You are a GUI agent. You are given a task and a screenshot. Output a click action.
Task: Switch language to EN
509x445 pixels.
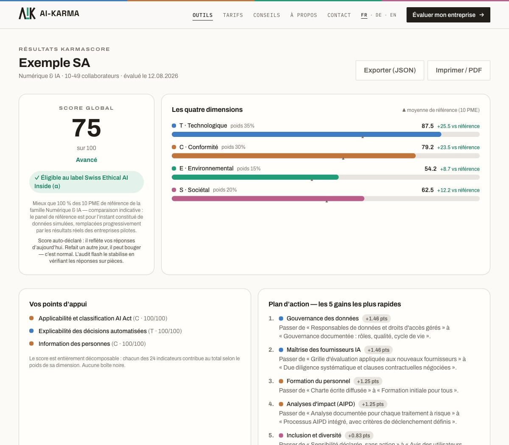[x=393, y=15]
